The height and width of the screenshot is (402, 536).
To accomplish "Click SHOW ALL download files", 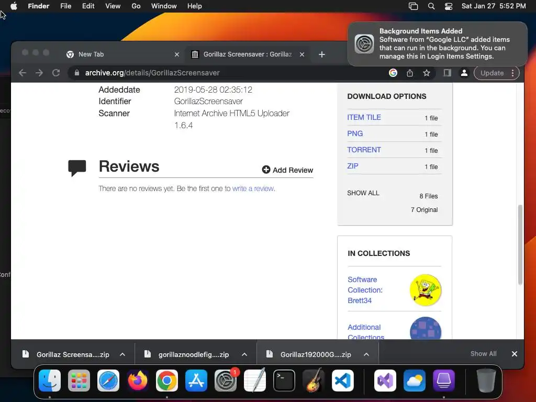I will click(363, 193).
